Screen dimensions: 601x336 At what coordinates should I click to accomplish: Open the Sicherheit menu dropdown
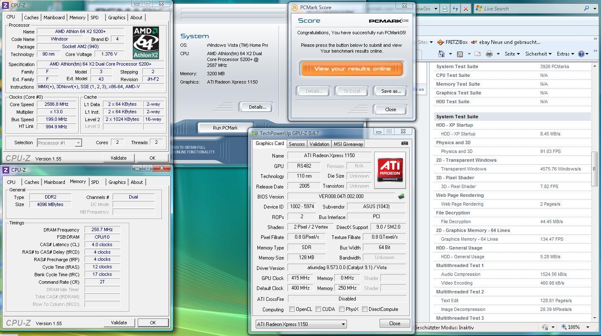coord(539,54)
